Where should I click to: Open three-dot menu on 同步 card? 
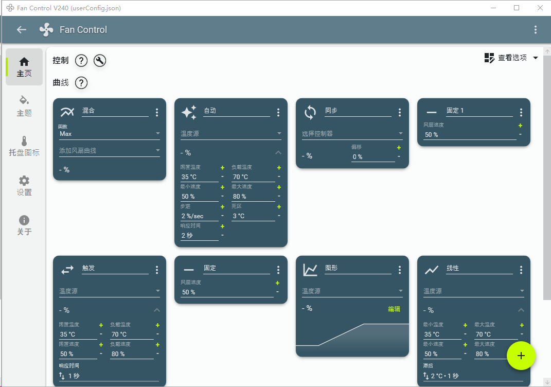[400, 112]
